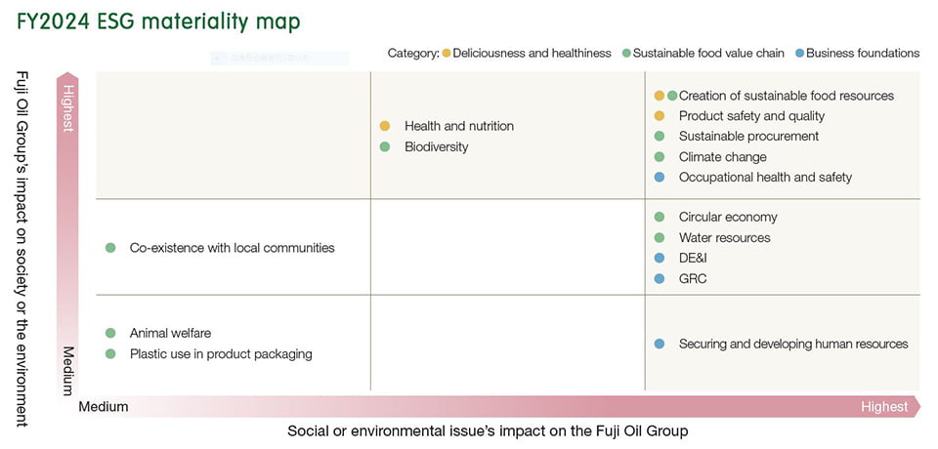This screenshot has width=938, height=449.
Task: Click the blue dot beside Securing and developing human resources
Action: click(x=660, y=344)
